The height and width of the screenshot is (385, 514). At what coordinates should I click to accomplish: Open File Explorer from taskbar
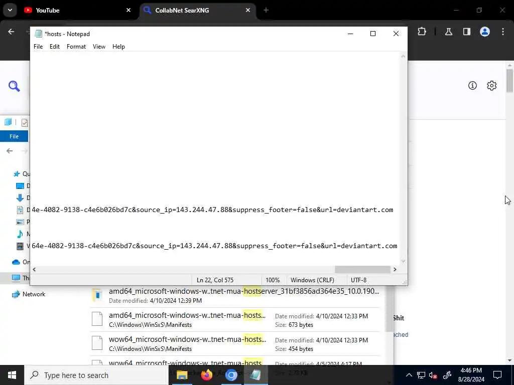[x=182, y=375]
